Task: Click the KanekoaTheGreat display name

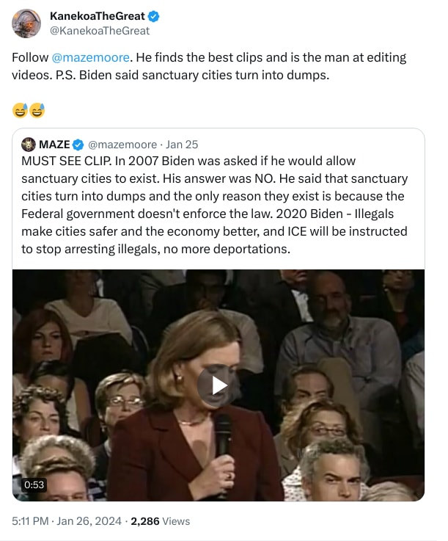Action: pyautogui.click(x=97, y=16)
